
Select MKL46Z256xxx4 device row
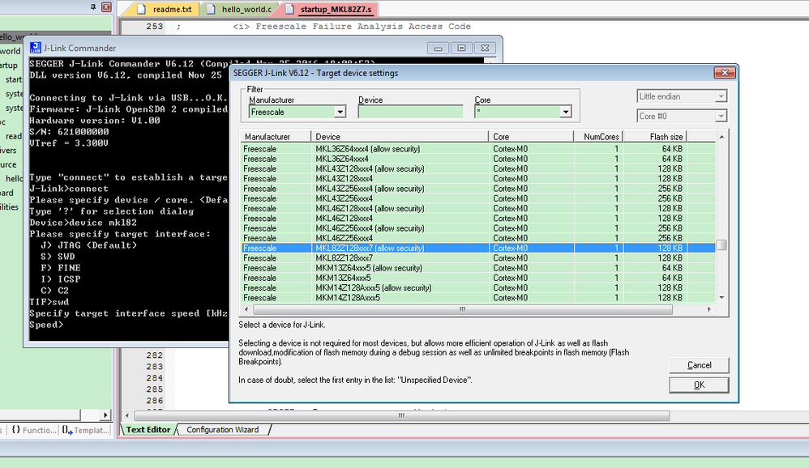pyautogui.click(x=477, y=238)
